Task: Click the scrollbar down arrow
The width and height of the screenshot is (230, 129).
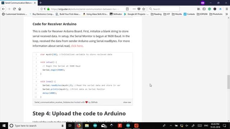Action: point(229,121)
